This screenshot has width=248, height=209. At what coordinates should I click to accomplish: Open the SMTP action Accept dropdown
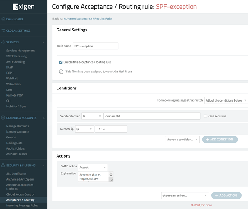point(93,168)
